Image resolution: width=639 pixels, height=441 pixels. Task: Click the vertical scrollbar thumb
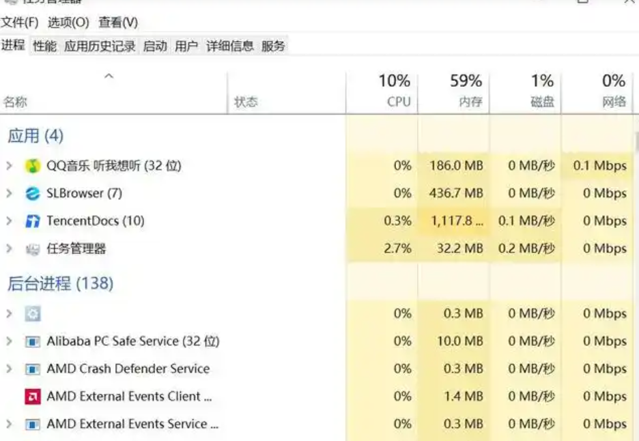click(x=636, y=141)
